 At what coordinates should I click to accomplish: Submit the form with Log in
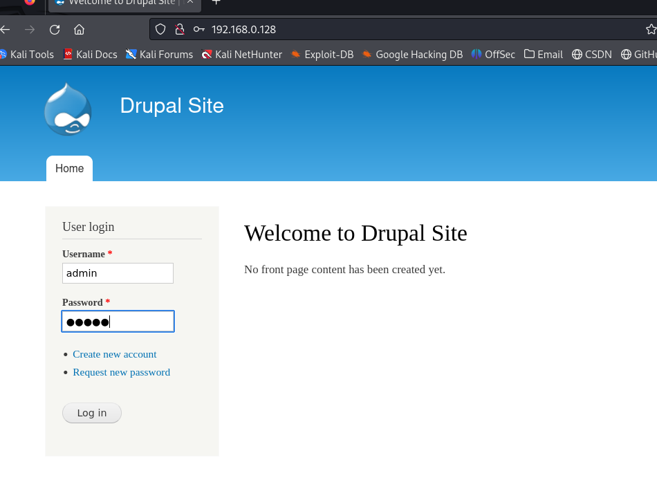coord(92,413)
